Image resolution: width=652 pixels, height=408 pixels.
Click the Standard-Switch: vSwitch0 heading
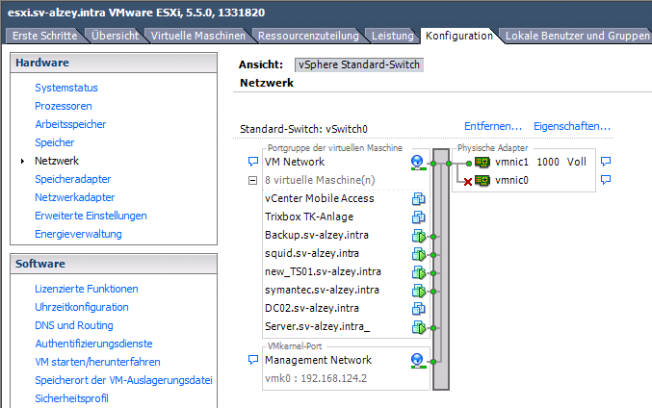(x=303, y=129)
